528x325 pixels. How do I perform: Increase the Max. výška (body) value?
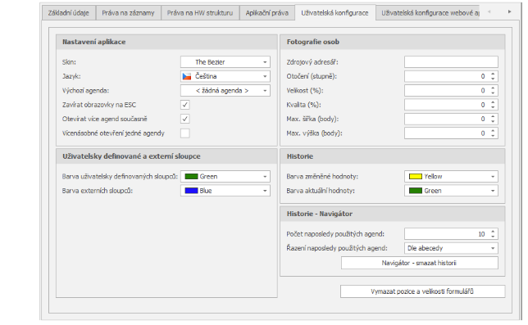(493, 131)
